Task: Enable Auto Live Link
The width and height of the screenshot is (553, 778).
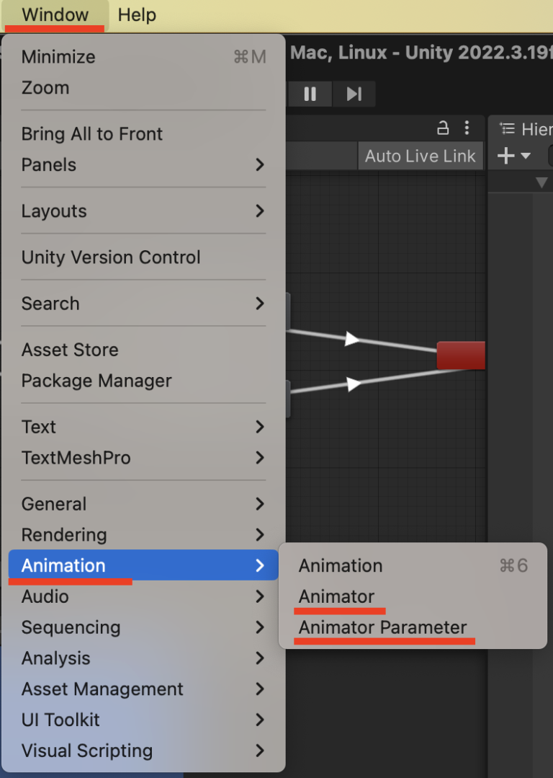Action: (420, 155)
